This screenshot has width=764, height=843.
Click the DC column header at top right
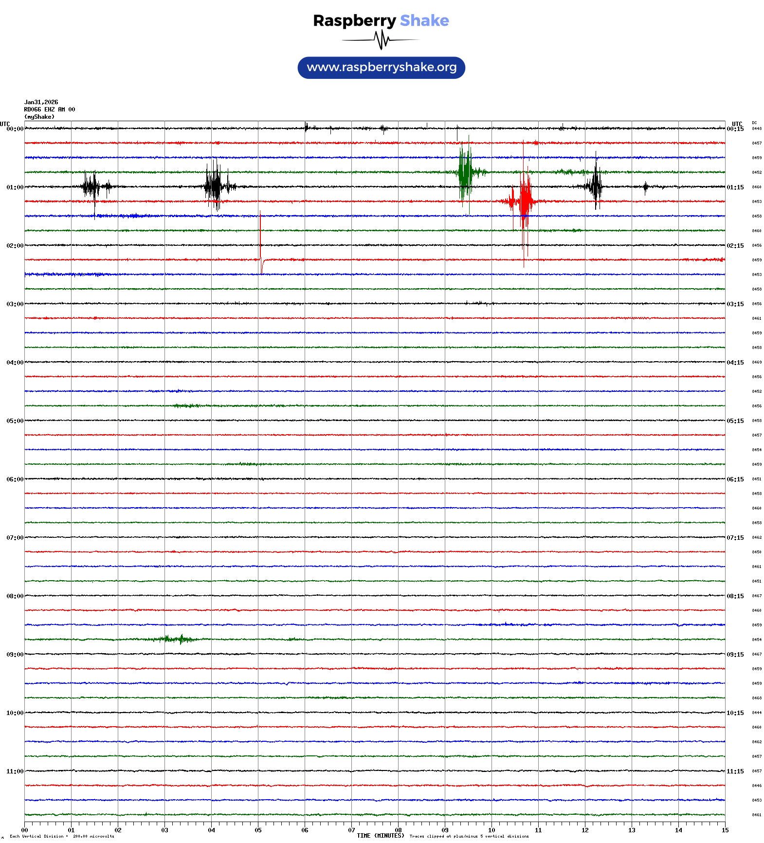(754, 123)
